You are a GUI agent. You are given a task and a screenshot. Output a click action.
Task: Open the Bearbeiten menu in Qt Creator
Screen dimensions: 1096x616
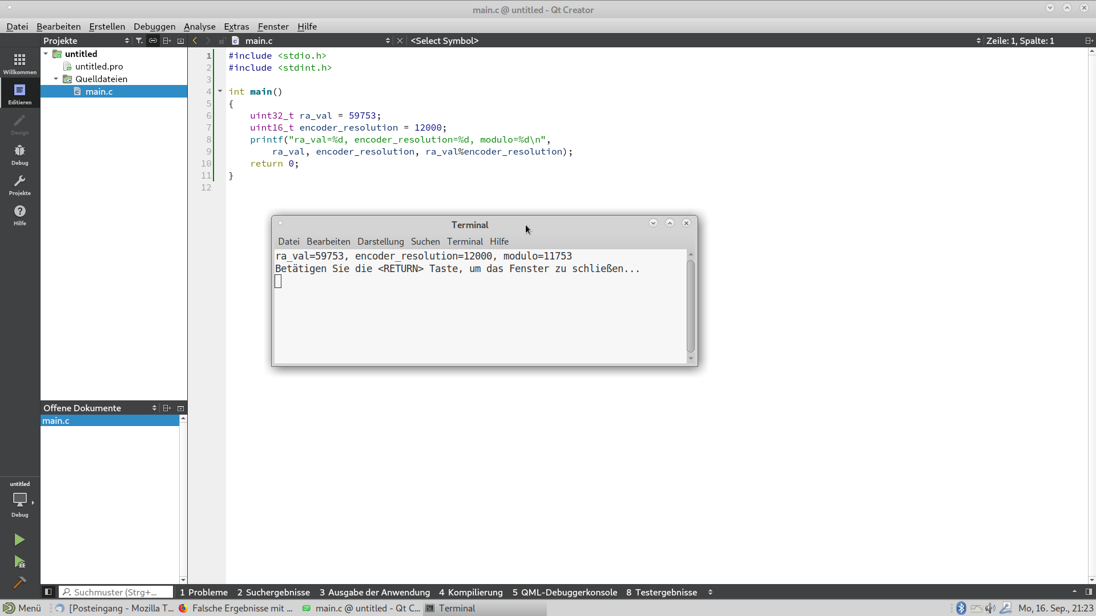[x=59, y=26]
